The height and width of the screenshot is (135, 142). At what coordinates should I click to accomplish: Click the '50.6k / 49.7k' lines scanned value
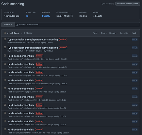click(63, 16)
